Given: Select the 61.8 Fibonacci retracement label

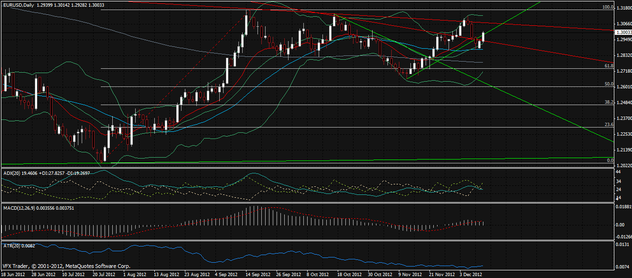Looking at the screenshot, I should tap(609, 66).
